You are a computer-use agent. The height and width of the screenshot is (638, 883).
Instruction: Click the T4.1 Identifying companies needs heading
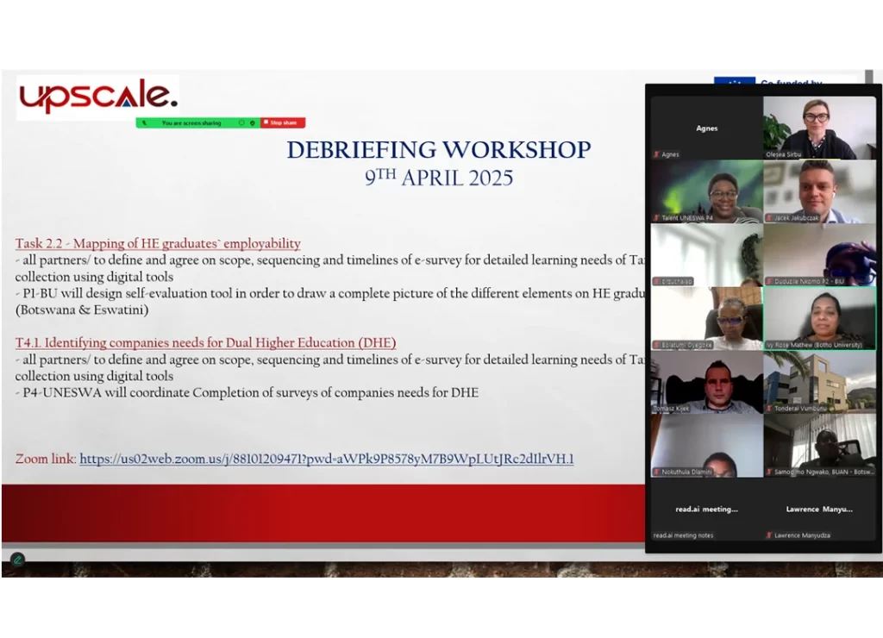click(205, 343)
